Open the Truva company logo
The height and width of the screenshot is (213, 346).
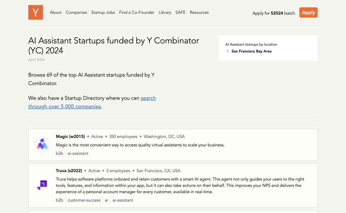point(42,185)
